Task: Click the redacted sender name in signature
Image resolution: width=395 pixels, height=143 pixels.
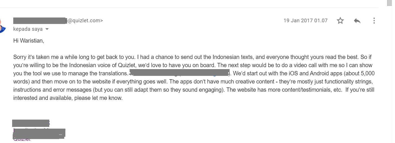Action: coord(31,123)
